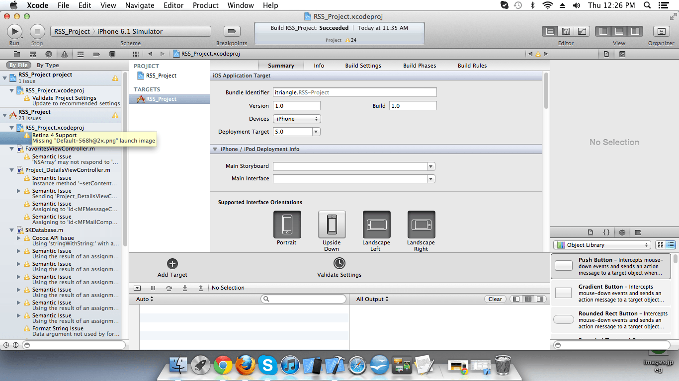Open the Devices iPhone popup
Screen dimensions: 679x381
pos(297,119)
